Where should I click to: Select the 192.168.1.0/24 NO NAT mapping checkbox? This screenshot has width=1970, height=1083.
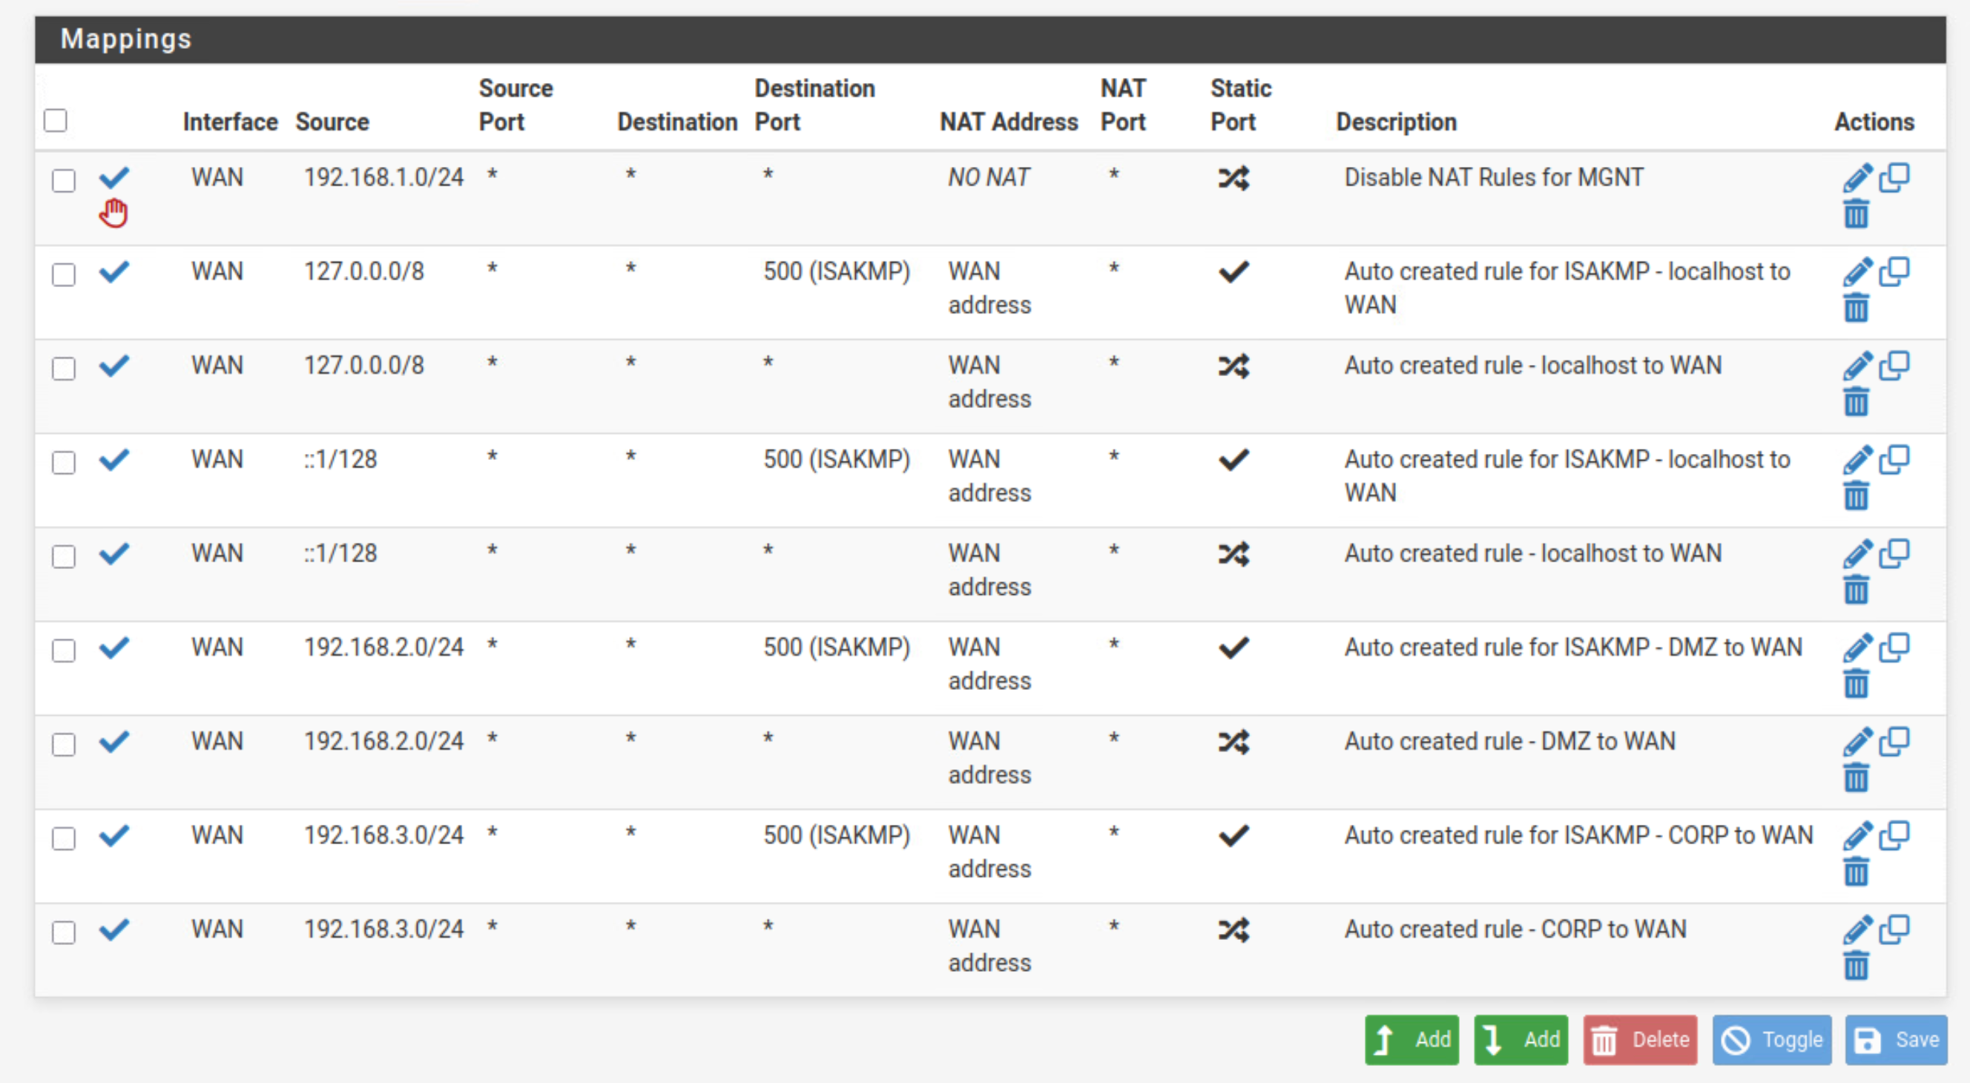[x=64, y=180]
